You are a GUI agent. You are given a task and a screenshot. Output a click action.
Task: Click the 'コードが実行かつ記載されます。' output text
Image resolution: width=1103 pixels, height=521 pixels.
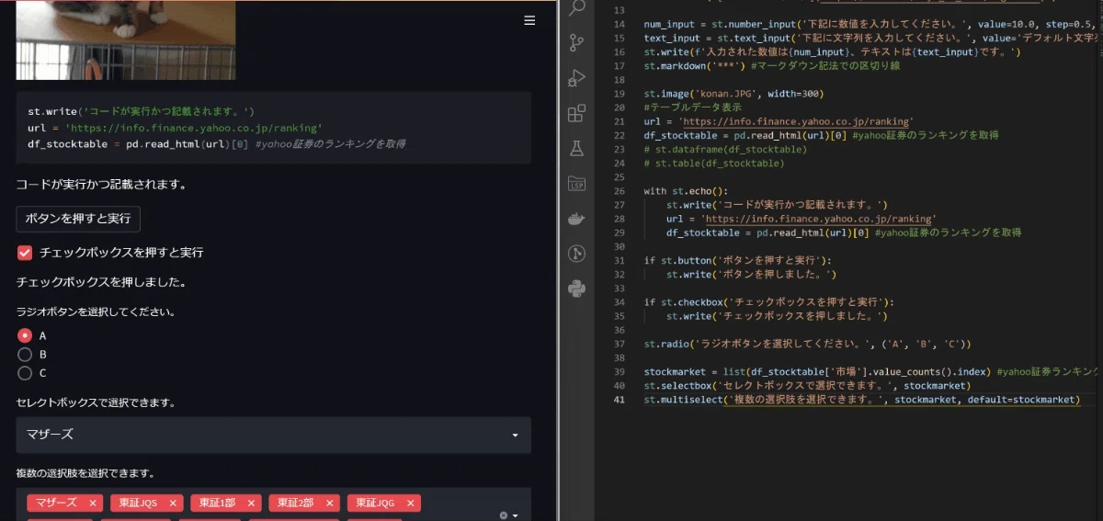point(102,185)
